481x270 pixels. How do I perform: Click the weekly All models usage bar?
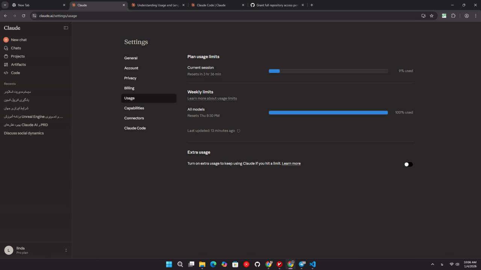328,112
